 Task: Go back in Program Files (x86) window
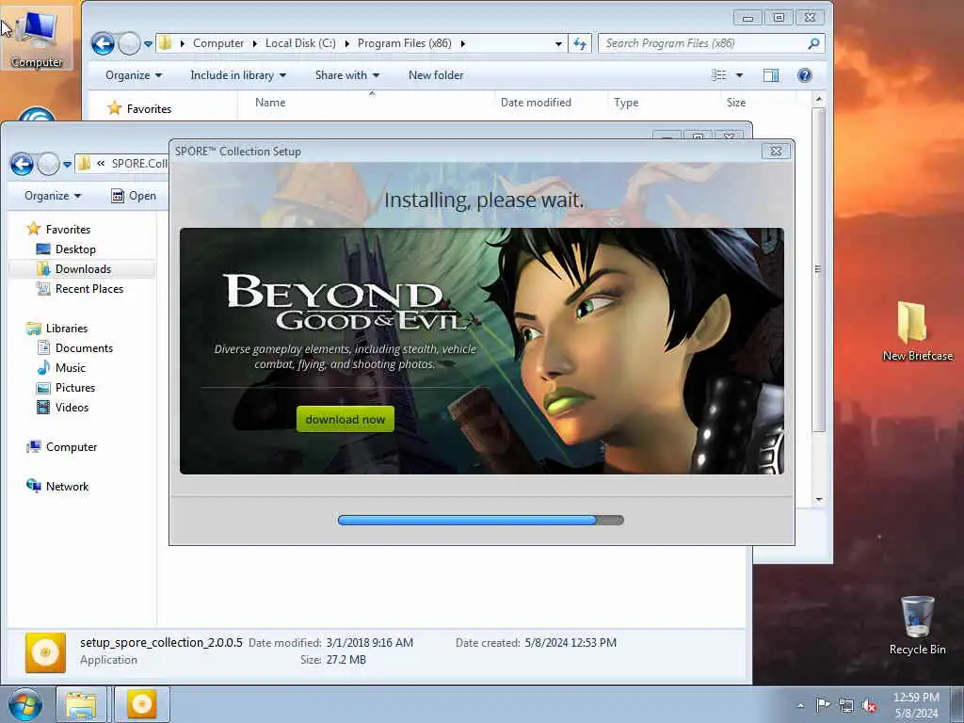103,43
